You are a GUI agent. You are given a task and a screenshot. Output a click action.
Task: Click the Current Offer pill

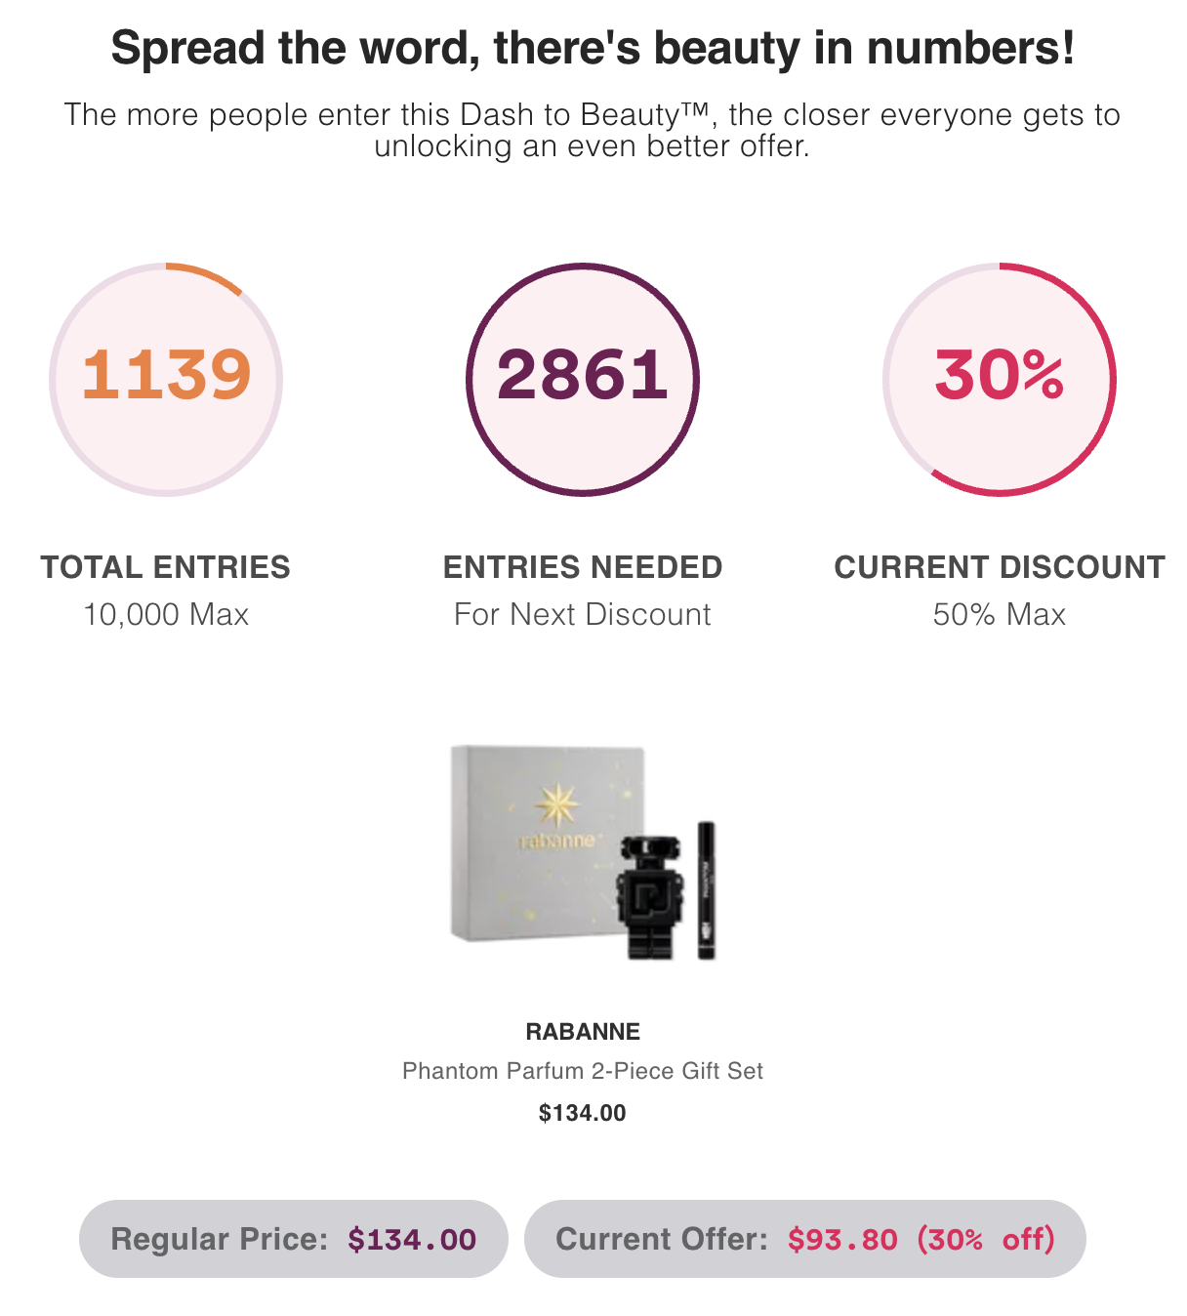pyautogui.click(x=804, y=1239)
